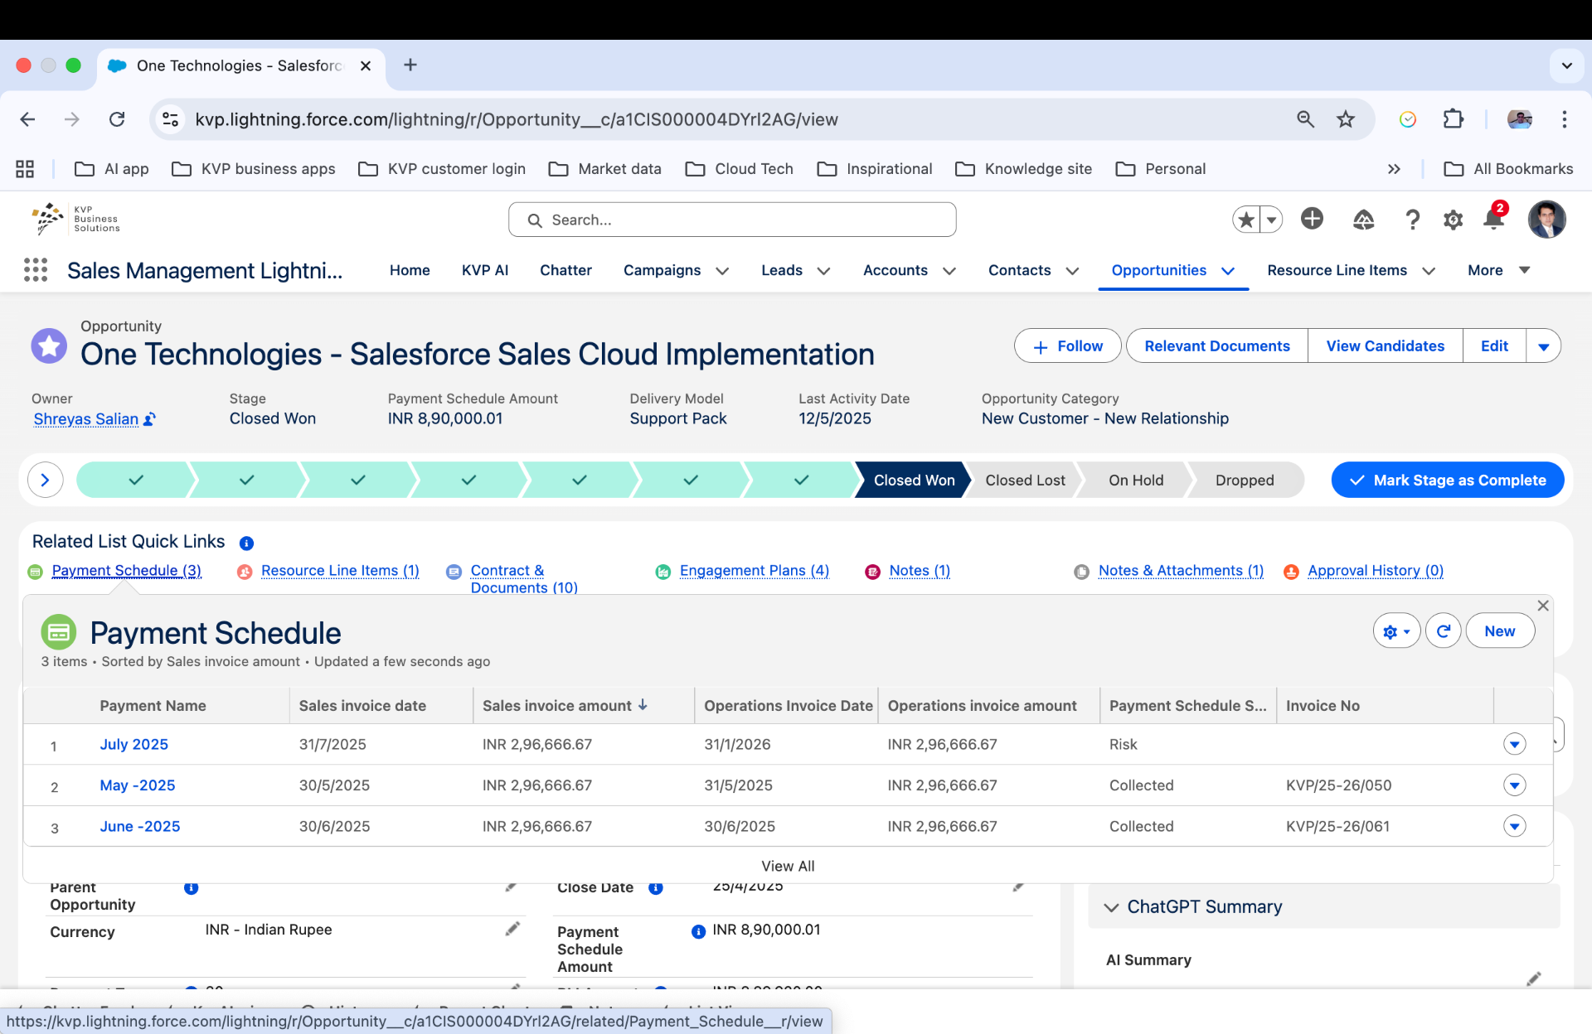
Task: Expand the stage path details chevron
Action: tap(46, 480)
